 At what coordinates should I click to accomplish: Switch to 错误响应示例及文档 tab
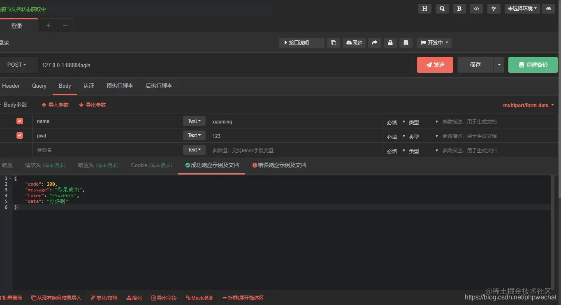tap(279, 165)
